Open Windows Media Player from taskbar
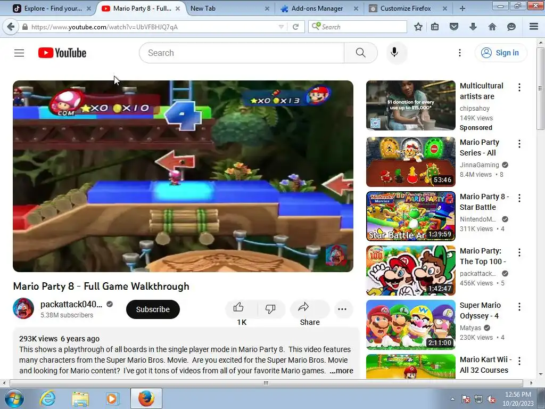Viewport: 545px width, 409px height. coord(112,398)
